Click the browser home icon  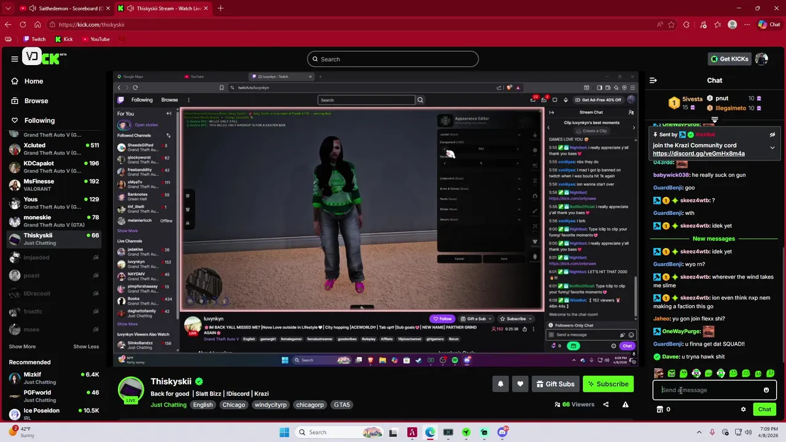(37, 25)
